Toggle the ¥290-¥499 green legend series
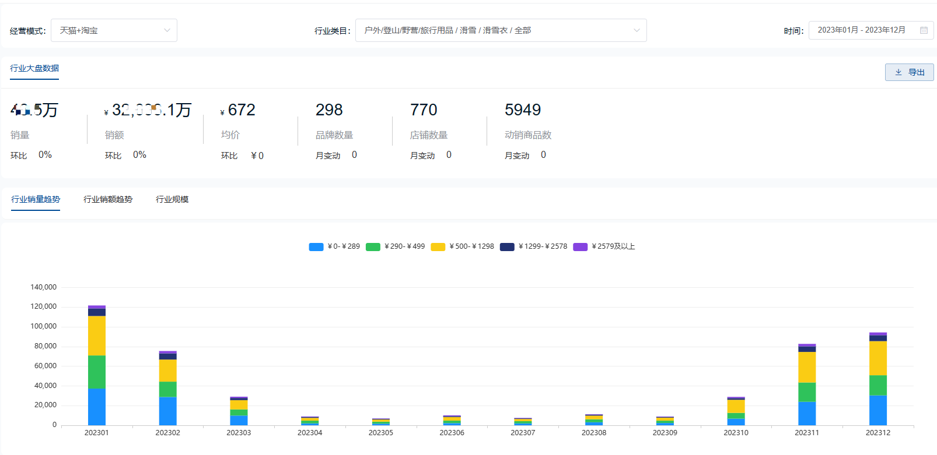Screen dimensions: 937x455 [x=396, y=246]
